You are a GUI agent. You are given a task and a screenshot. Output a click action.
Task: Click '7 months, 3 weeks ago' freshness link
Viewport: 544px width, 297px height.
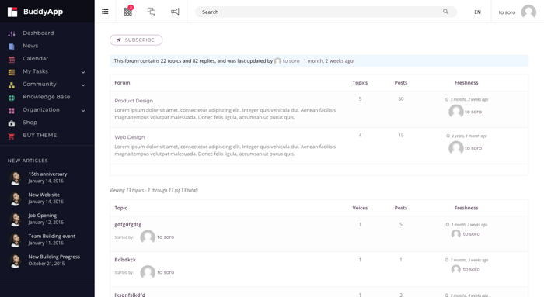(x=469, y=261)
